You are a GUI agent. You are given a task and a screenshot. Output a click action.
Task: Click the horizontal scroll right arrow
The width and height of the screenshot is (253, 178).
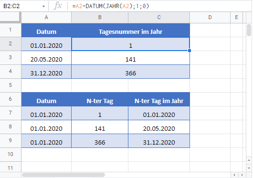point(242,175)
